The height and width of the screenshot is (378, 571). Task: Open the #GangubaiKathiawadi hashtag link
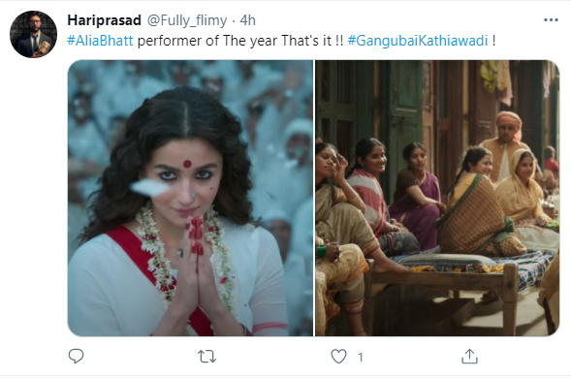tap(418, 41)
